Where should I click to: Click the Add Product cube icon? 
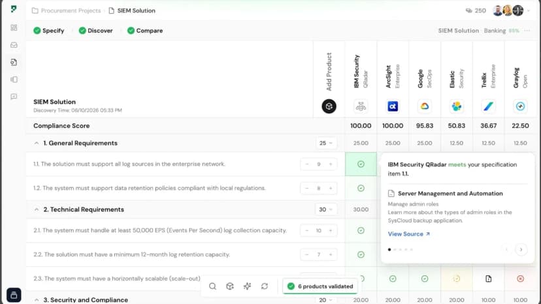click(329, 106)
